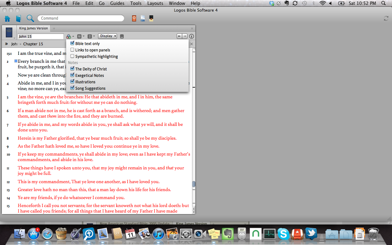Open the resource information icon
This screenshot has width=392, height=245.
tap(192, 36)
